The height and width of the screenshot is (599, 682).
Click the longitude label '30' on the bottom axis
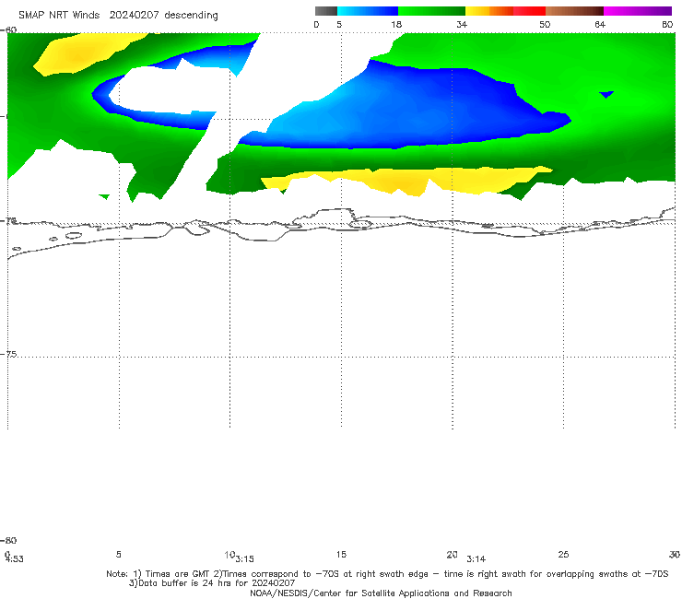(675, 554)
